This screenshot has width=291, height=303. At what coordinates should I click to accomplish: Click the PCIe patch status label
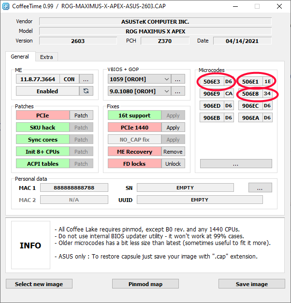point(43,115)
